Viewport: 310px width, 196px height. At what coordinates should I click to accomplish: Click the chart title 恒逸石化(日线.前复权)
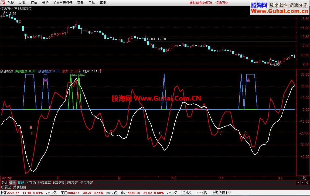17,9
